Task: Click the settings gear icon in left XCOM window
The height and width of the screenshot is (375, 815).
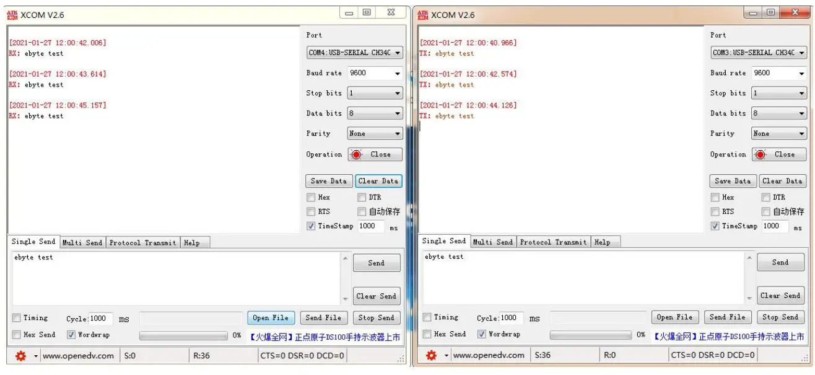Action: 20,356
